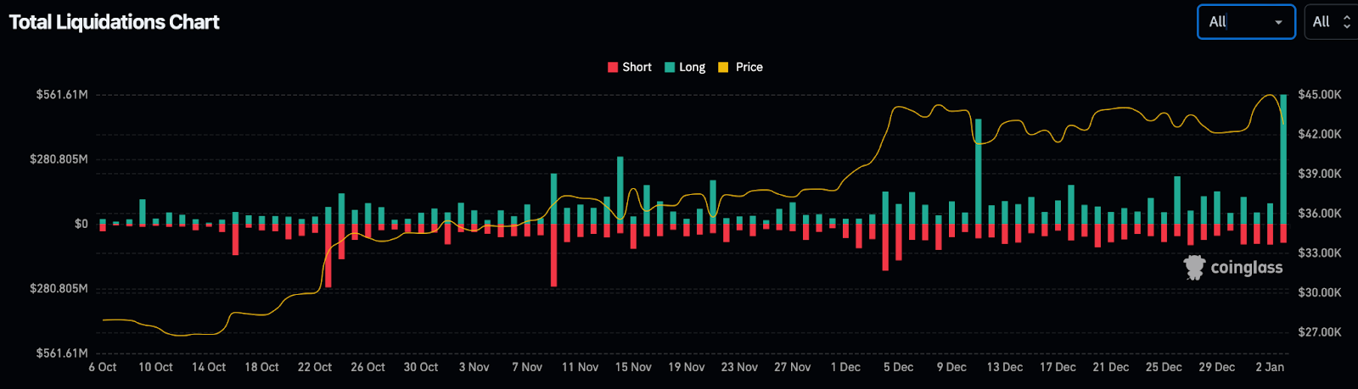Click the red Short legend square

613,68
